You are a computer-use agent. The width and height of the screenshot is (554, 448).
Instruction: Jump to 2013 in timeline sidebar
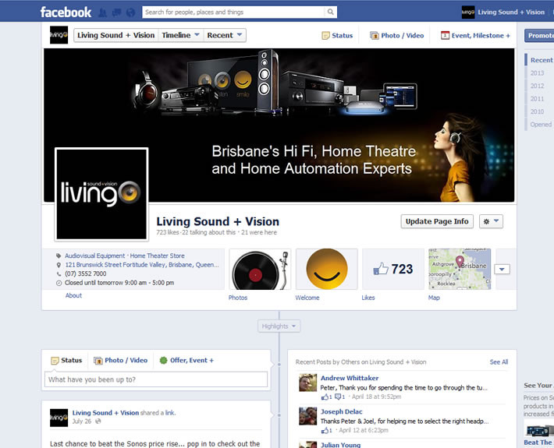click(537, 73)
